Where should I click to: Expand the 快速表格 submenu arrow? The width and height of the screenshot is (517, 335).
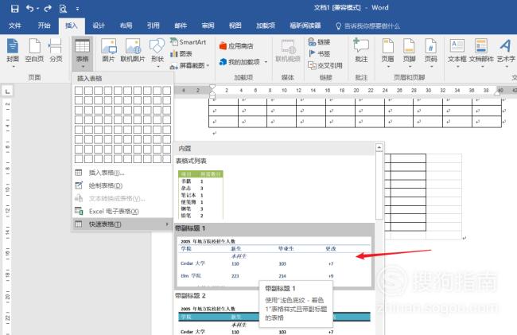pos(167,224)
